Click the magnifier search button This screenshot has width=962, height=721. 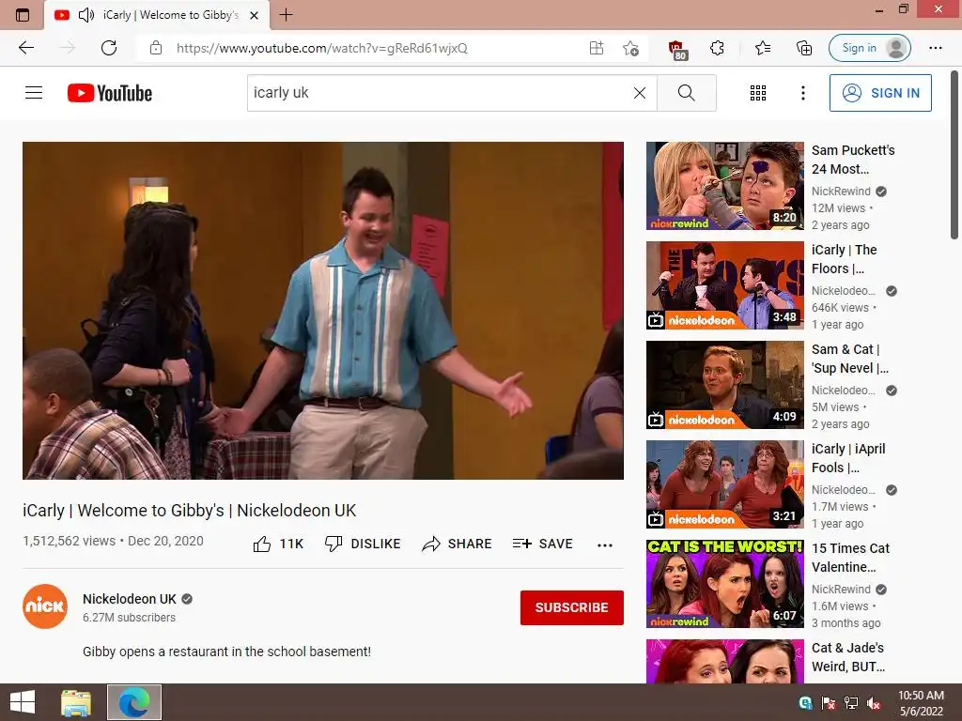[x=687, y=93]
